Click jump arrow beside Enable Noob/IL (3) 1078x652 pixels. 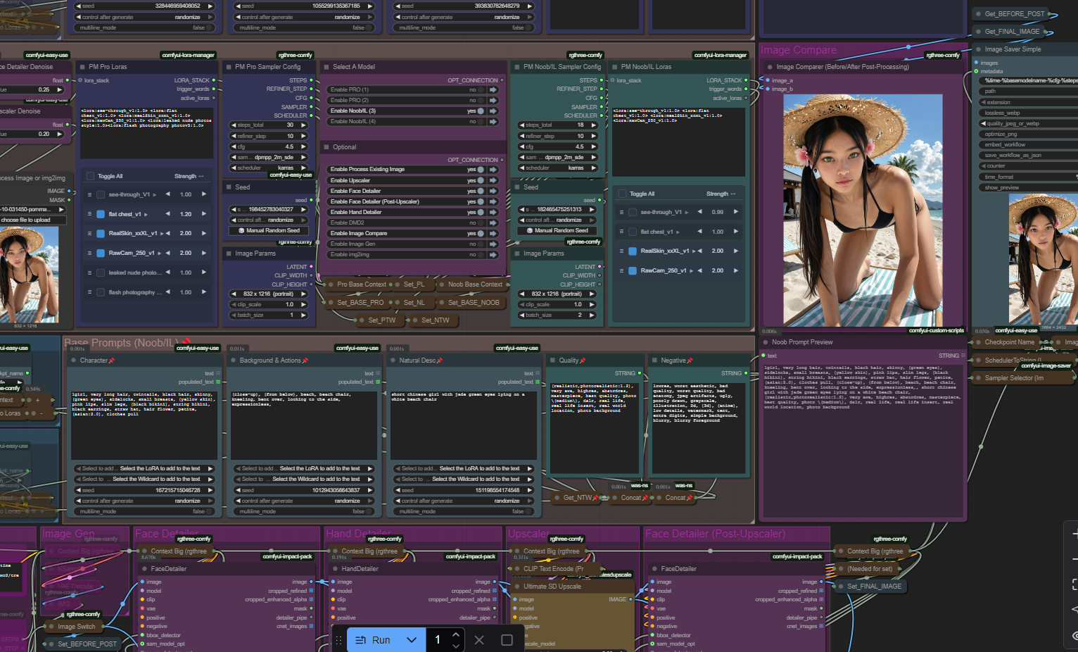[x=493, y=111]
